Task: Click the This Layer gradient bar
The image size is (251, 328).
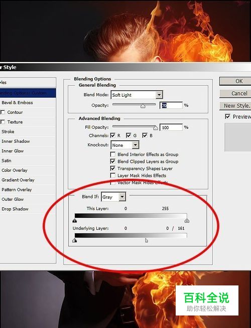Action: pos(131,216)
